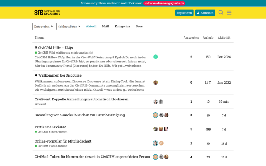Open topic Online-Formular für Mitgliedschaft
The height and width of the screenshot is (166, 266).
click(x=63, y=141)
